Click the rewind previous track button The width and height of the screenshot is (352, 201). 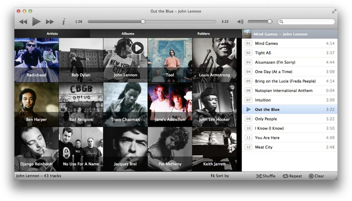pos(23,22)
